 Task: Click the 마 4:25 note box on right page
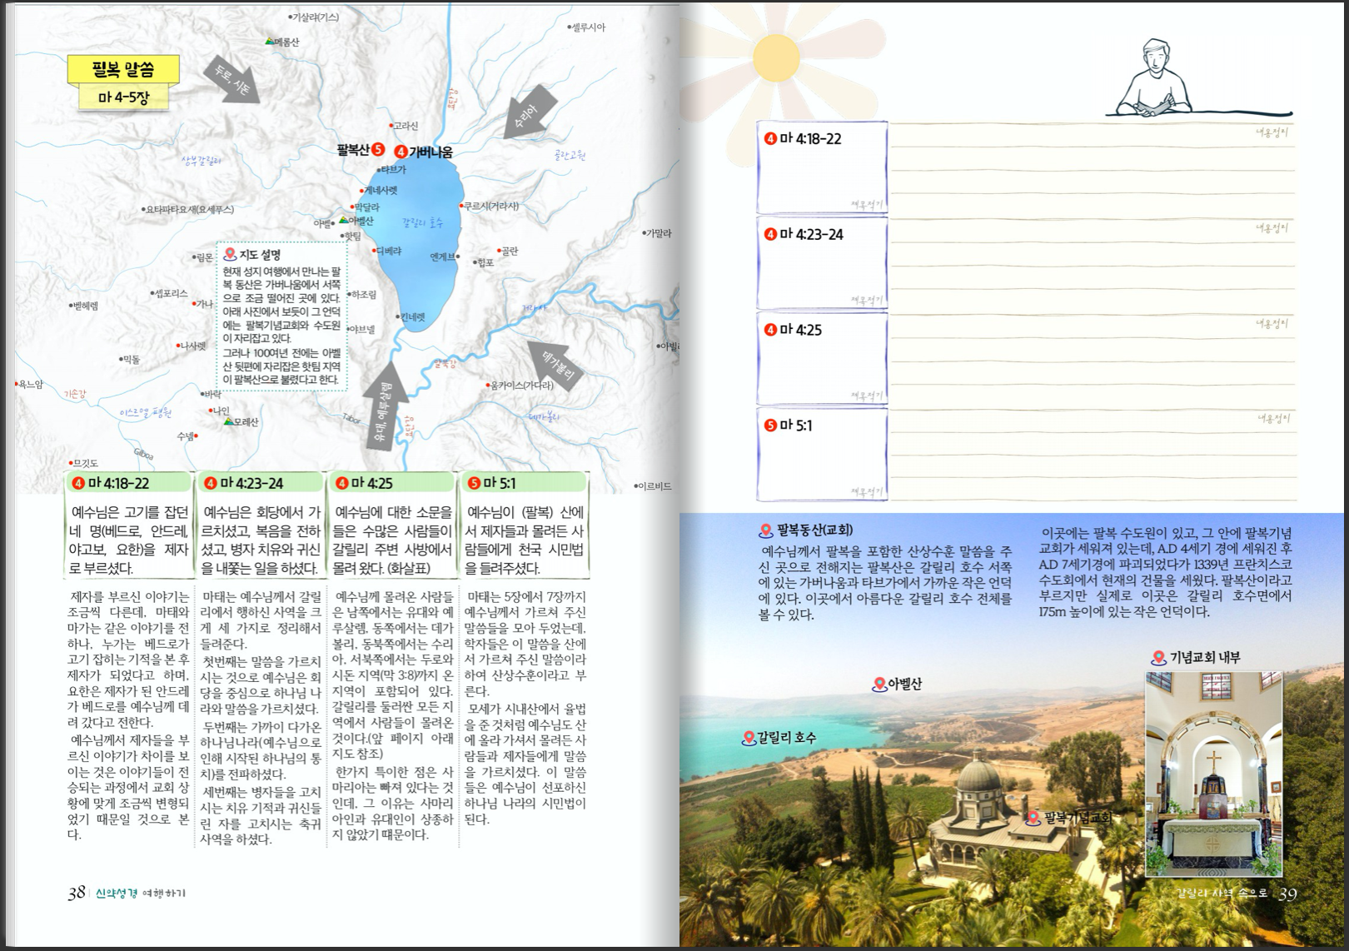[x=822, y=358]
